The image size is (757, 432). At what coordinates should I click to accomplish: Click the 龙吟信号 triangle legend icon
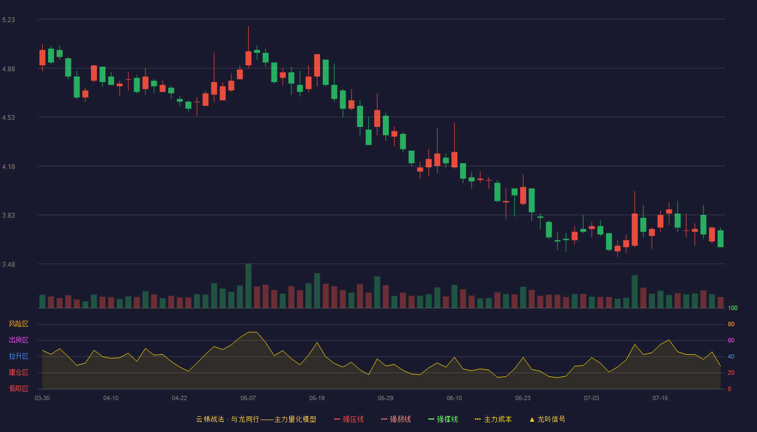pos(532,419)
